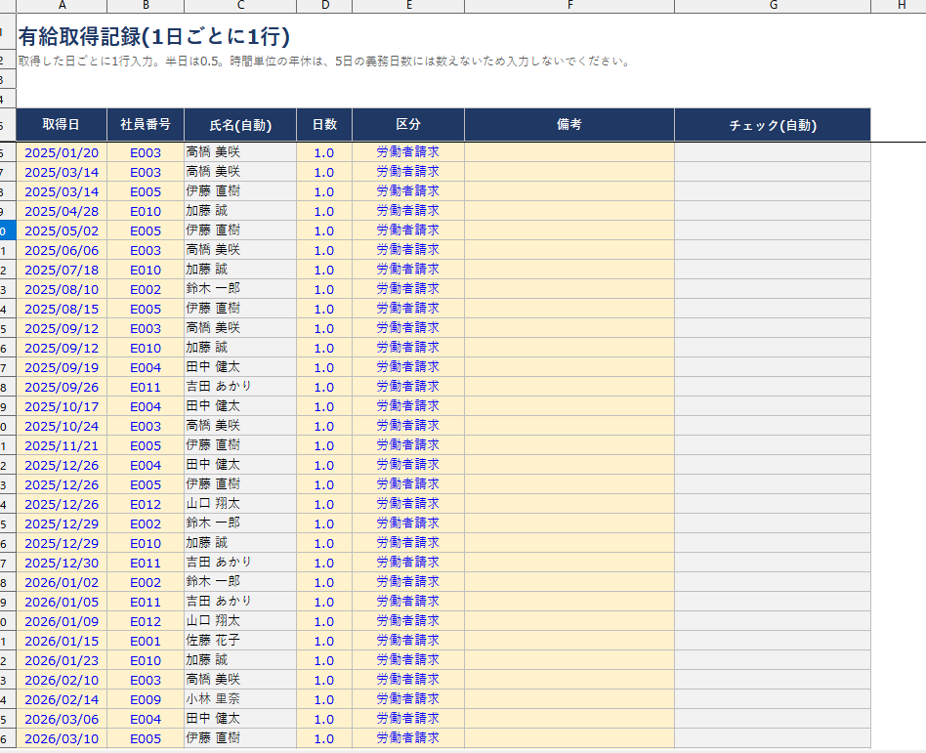Viewport: 926px width, 753px height.
Task: Select date cell 2026/02/10
Action: click(62, 679)
